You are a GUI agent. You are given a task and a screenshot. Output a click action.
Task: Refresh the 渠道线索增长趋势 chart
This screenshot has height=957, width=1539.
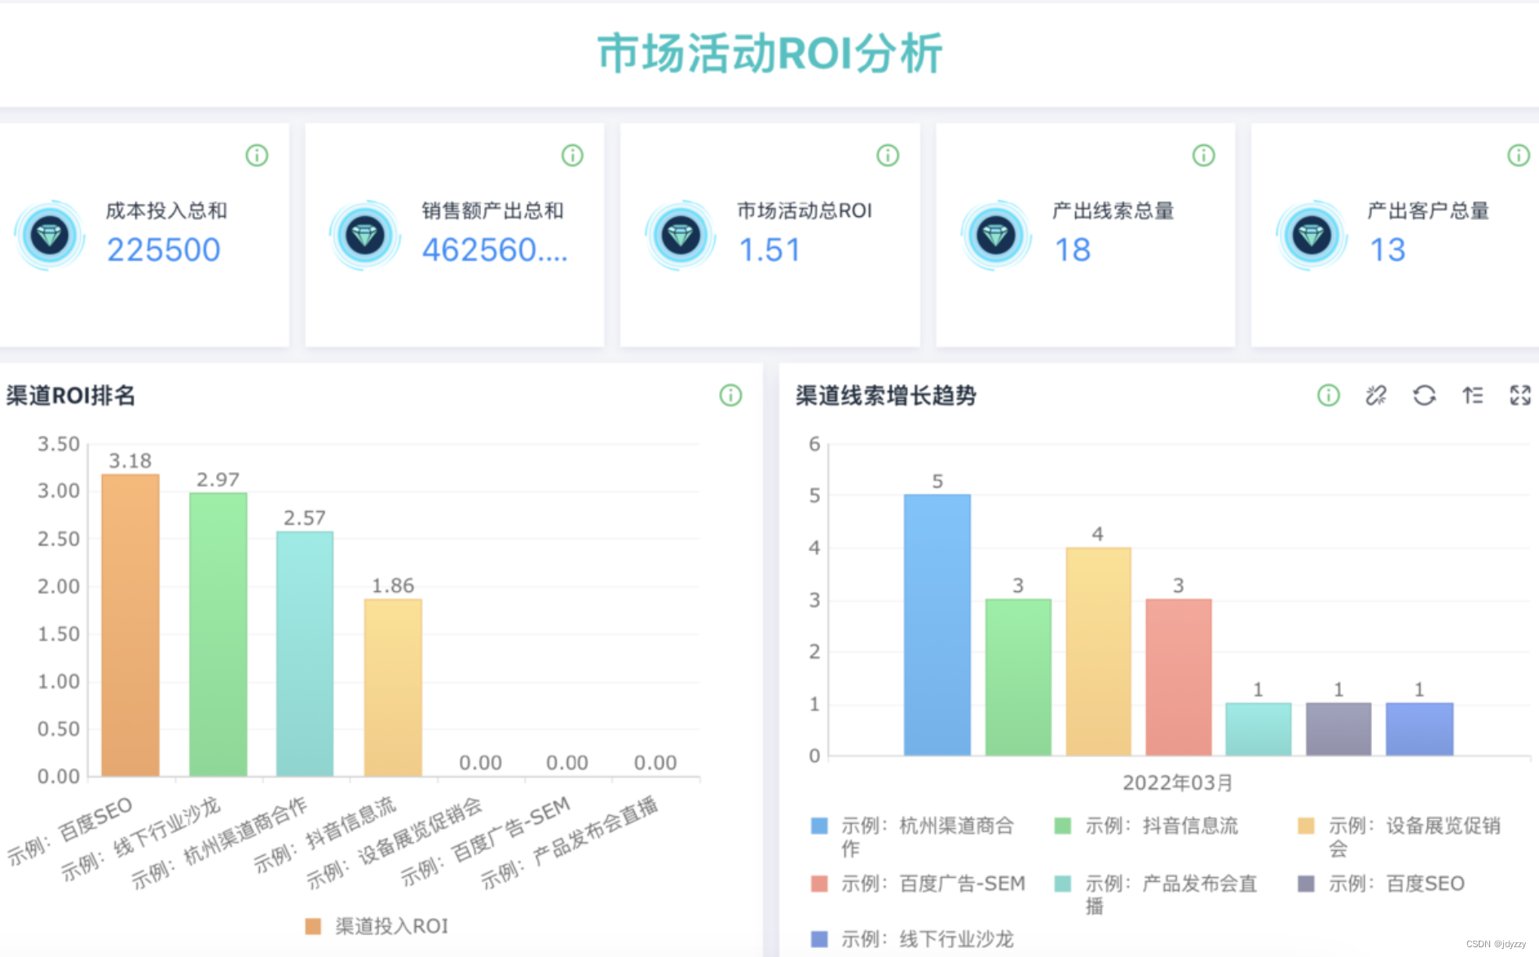[x=1424, y=395]
